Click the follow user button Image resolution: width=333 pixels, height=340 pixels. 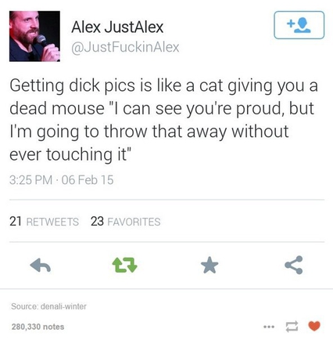pos(299,25)
